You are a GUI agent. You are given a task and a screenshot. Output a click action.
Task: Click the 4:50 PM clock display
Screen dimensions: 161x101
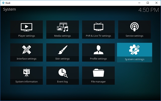click(x=148, y=10)
